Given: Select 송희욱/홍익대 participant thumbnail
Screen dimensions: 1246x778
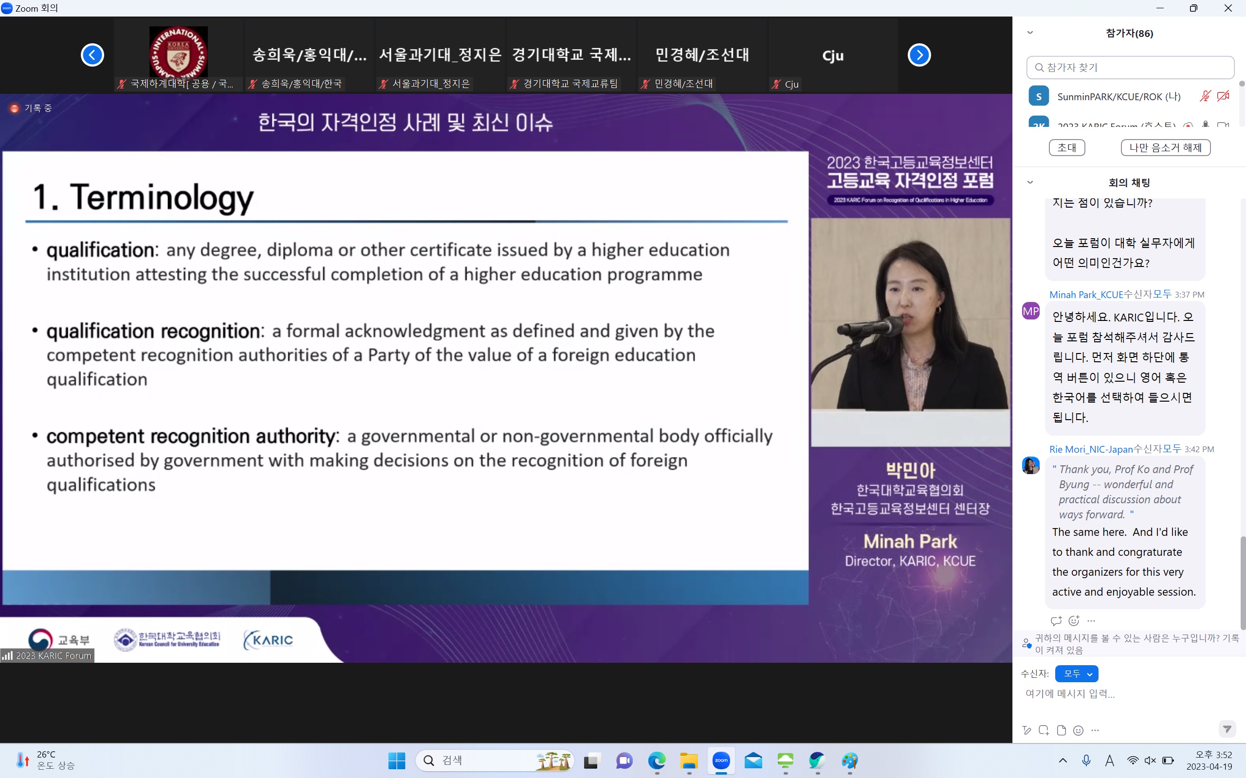Looking at the screenshot, I should point(310,55).
